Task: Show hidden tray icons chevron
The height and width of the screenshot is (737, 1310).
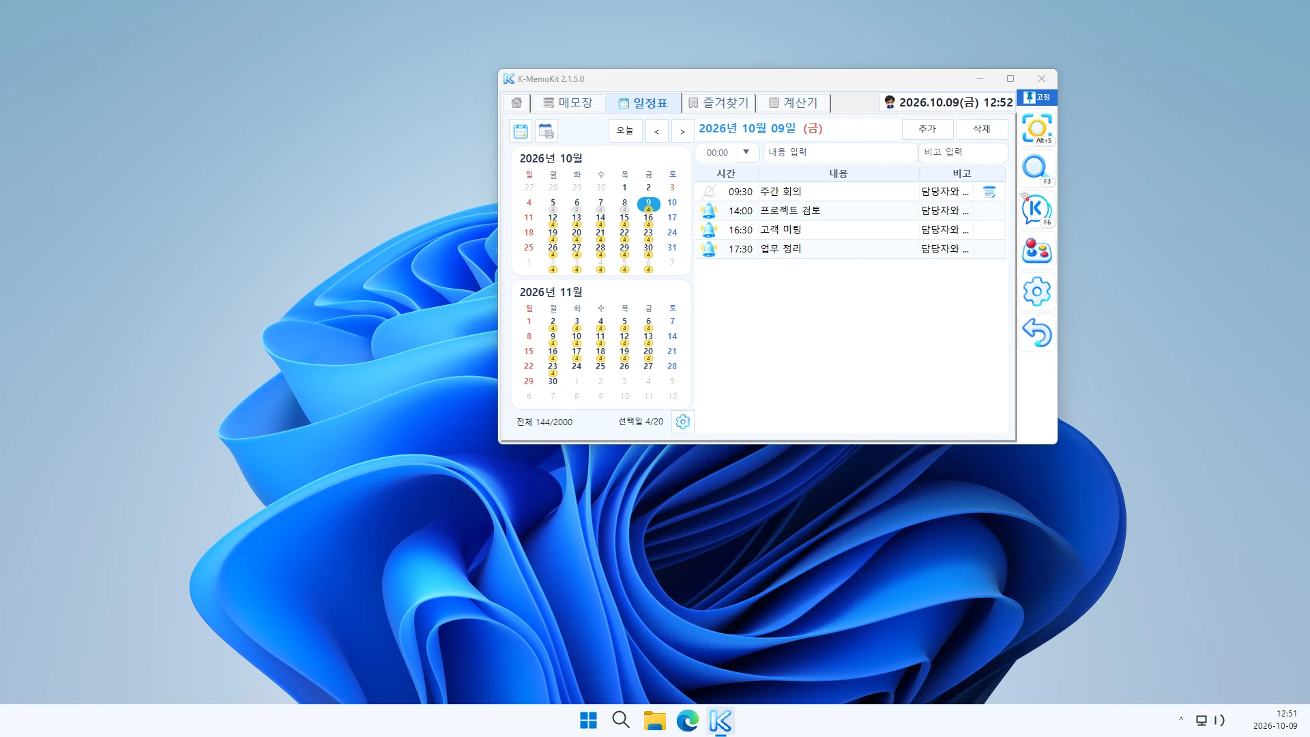Action: [x=1181, y=720]
